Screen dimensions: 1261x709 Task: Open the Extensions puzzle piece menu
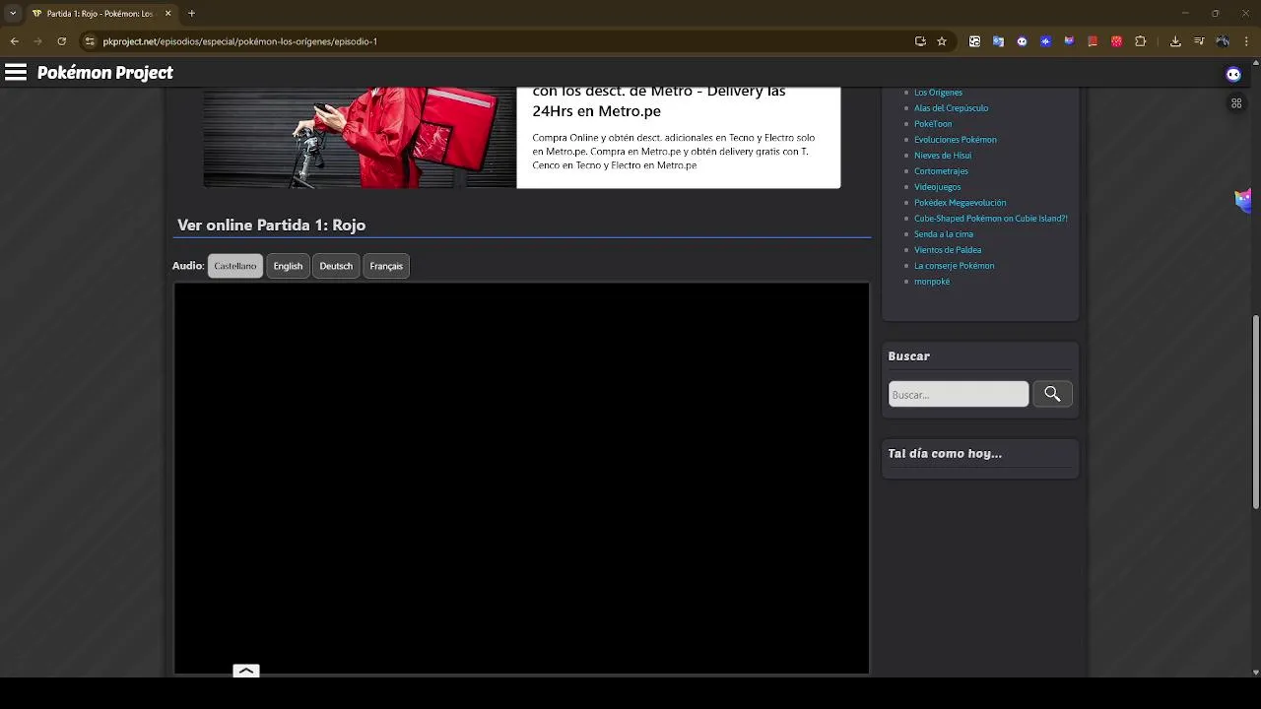pyautogui.click(x=1141, y=41)
